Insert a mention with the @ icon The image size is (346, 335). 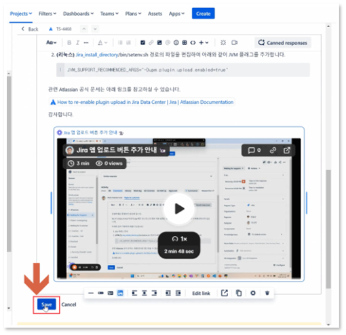[168, 43]
